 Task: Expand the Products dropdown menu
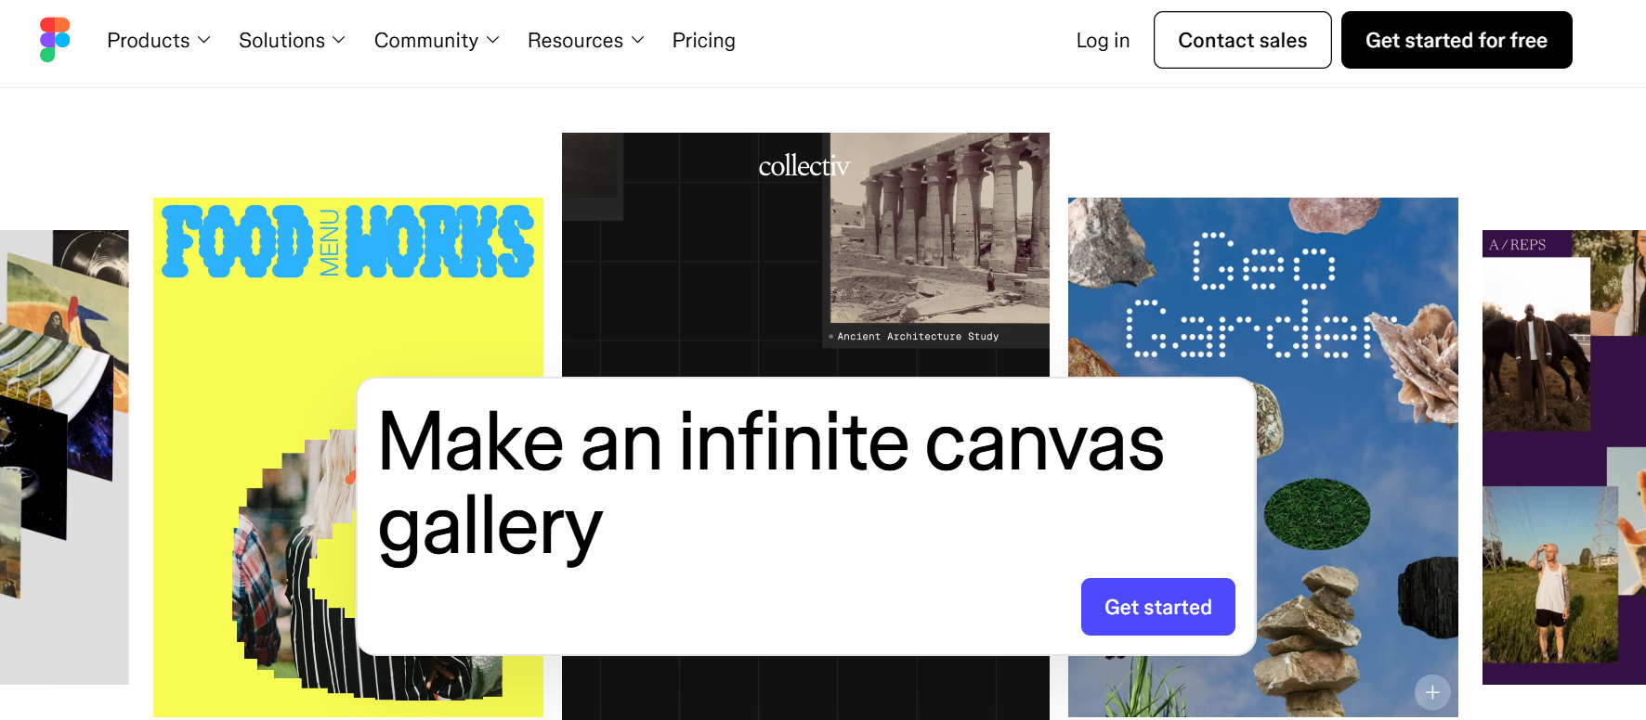tap(159, 41)
